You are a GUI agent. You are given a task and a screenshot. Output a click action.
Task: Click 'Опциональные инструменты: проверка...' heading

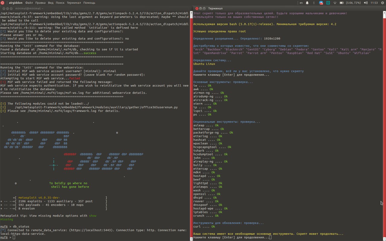point(227,122)
